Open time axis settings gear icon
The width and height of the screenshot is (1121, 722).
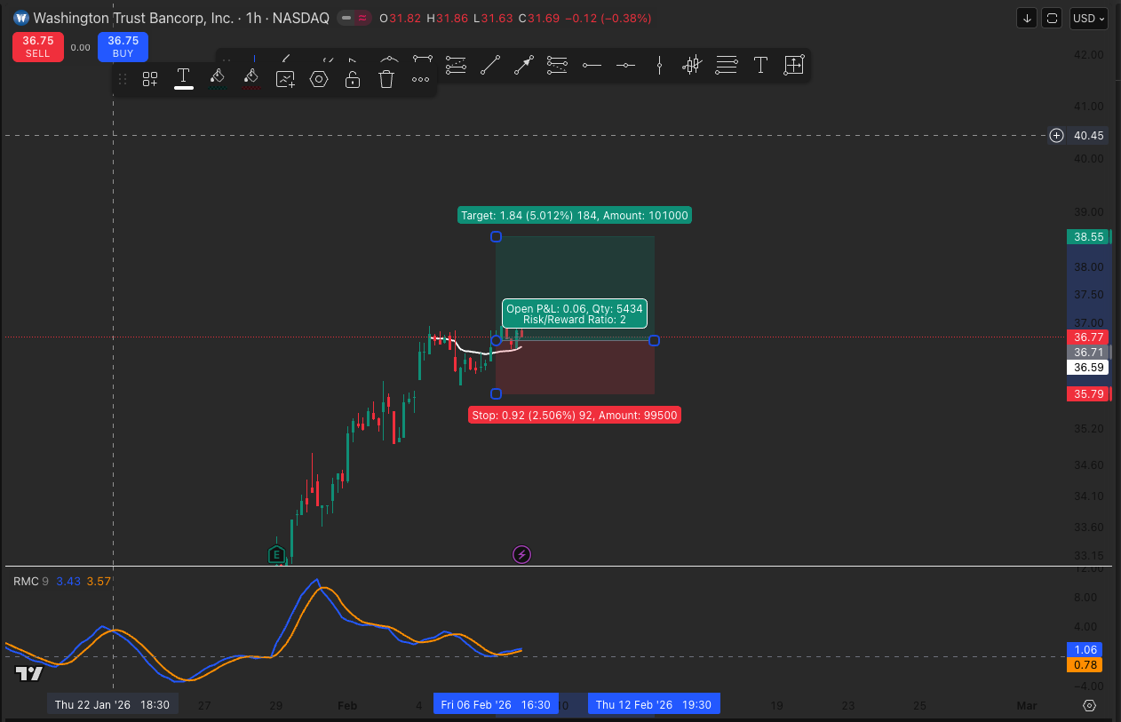[x=1090, y=705]
